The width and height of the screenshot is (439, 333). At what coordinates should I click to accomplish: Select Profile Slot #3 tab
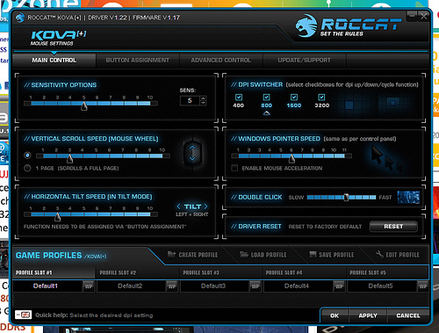[x=220, y=272]
